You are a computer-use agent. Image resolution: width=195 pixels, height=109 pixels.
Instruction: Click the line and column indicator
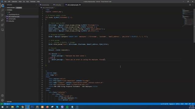[x=164, y=104]
